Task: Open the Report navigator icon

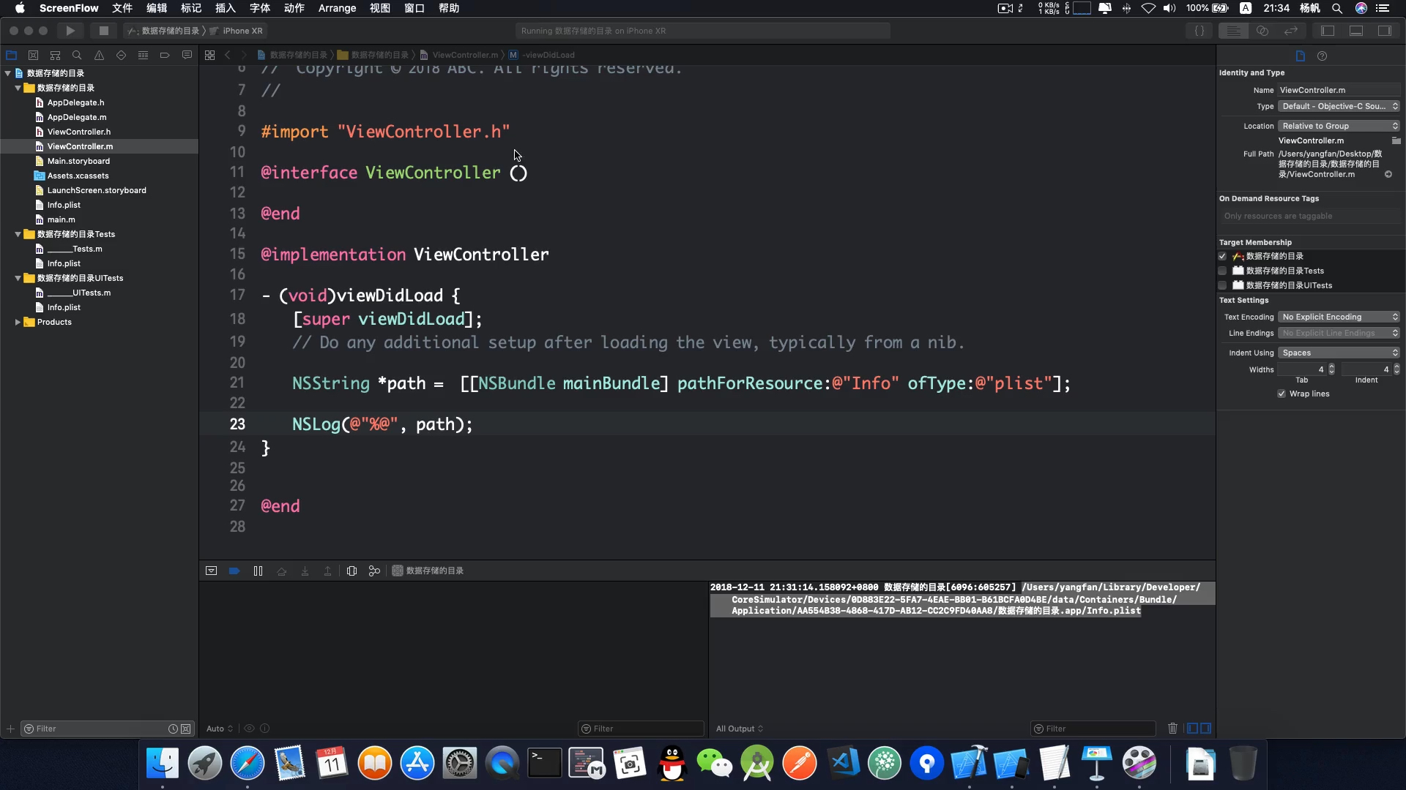Action: (187, 55)
